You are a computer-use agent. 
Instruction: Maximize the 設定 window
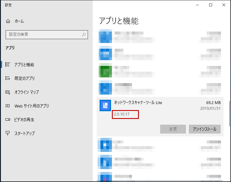tap(211, 5)
